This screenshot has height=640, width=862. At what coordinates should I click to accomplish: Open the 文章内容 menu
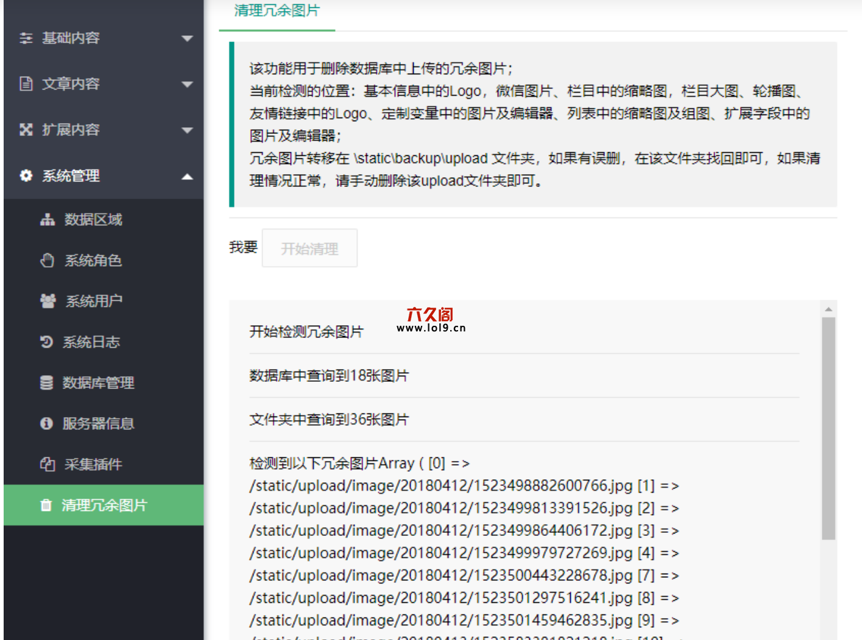[104, 84]
